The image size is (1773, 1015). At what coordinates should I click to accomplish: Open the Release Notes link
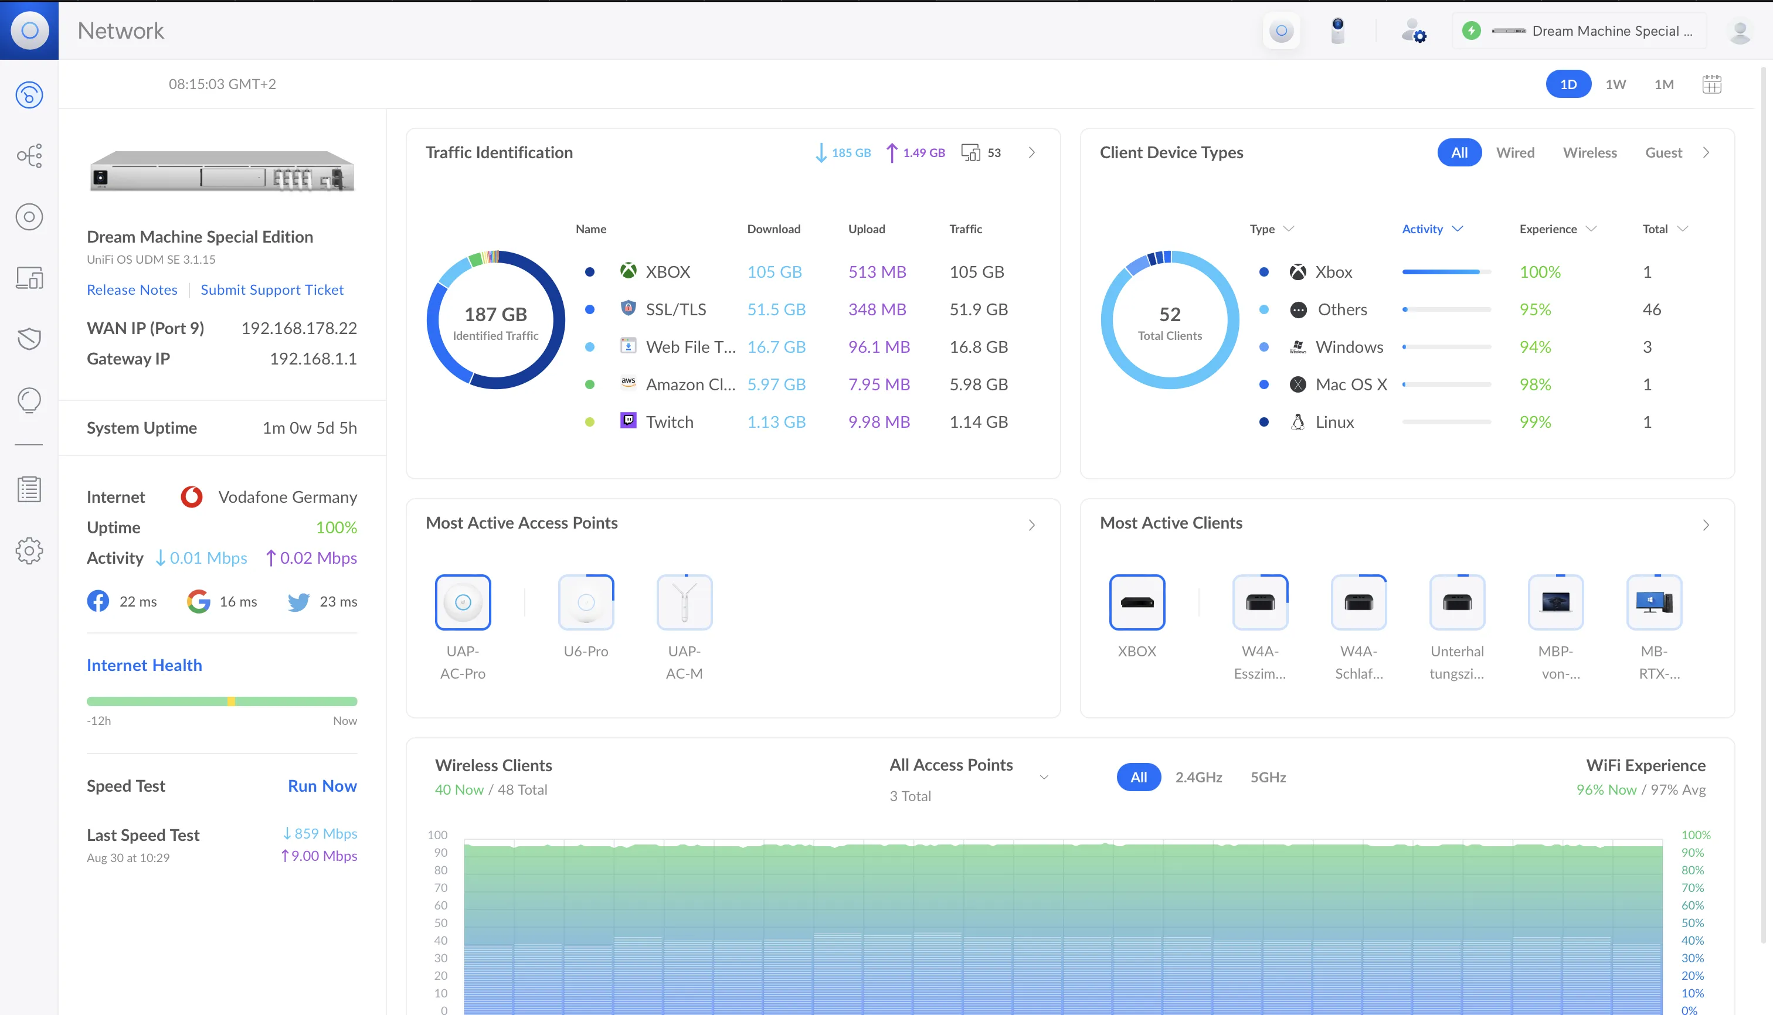(x=132, y=290)
